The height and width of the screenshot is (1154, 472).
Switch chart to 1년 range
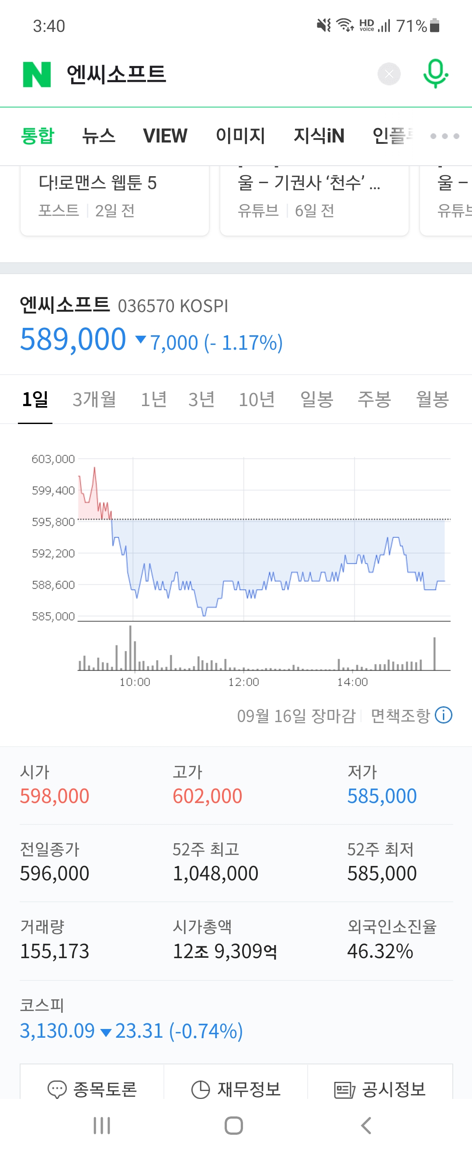153,399
